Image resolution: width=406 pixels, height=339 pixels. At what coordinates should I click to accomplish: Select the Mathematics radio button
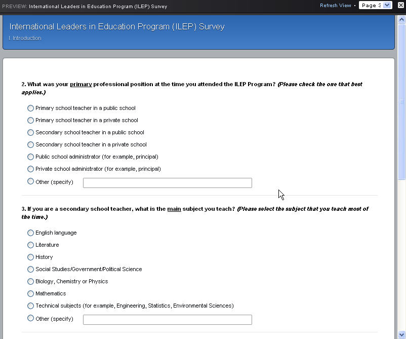[x=31, y=293]
